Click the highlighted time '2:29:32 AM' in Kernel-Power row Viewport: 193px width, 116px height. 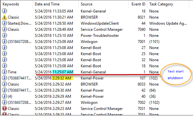click(x=62, y=78)
